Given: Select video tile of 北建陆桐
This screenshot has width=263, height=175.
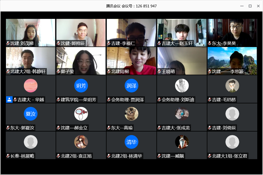Looking at the screenshot, I should coord(131,61).
